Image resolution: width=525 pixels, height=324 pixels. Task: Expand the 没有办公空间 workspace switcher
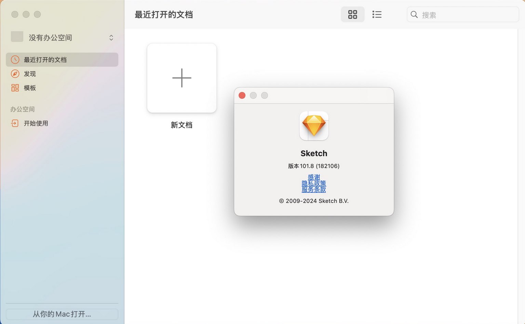click(x=111, y=38)
